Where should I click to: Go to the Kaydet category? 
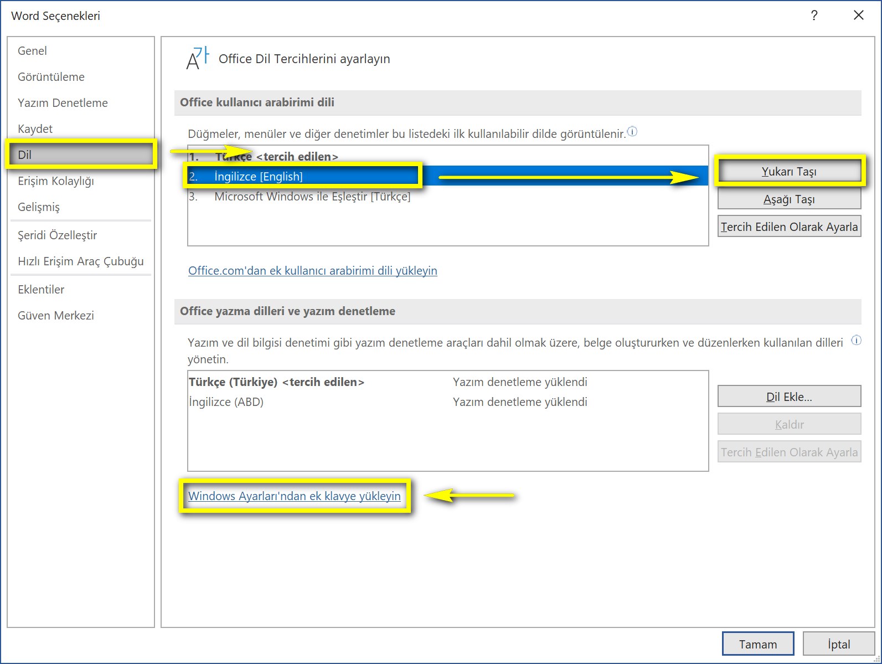pos(81,129)
